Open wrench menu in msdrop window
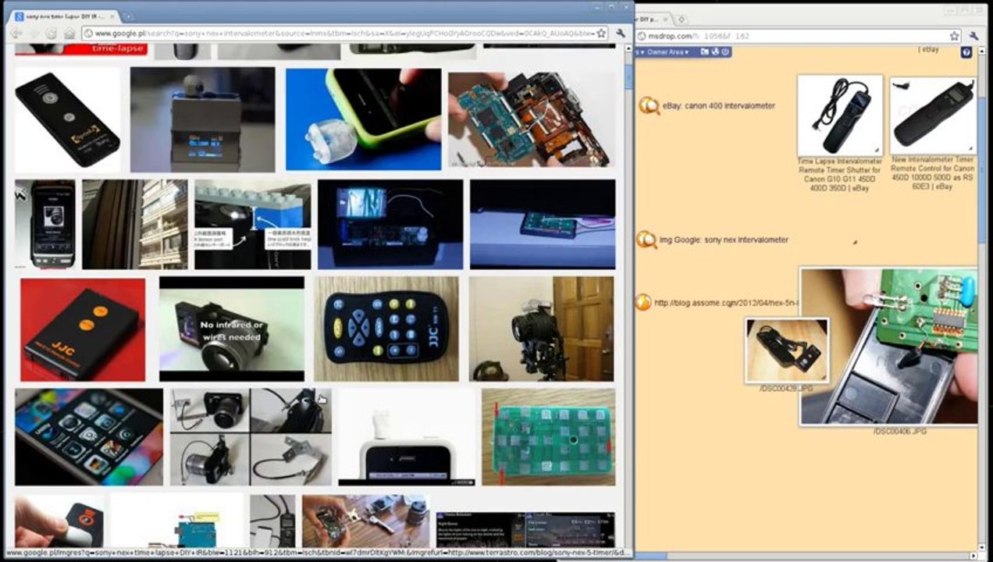 click(x=974, y=36)
